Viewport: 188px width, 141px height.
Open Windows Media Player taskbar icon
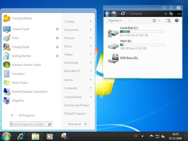(x=50, y=136)
